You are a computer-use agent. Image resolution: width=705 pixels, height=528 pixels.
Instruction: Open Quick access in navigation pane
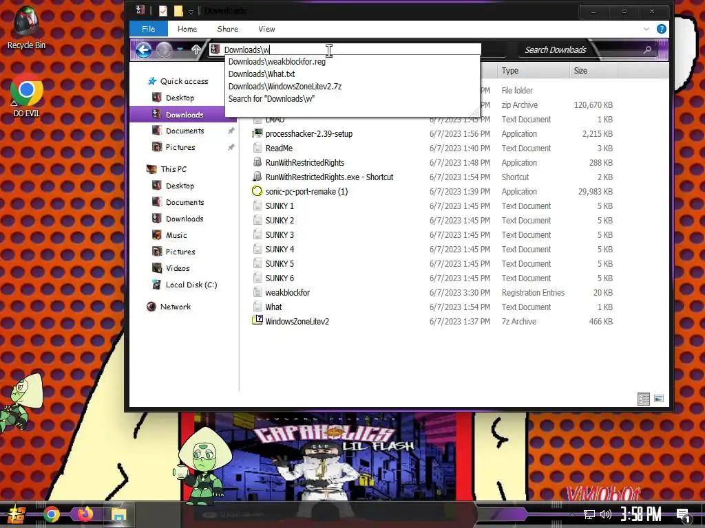coord(184,81)
